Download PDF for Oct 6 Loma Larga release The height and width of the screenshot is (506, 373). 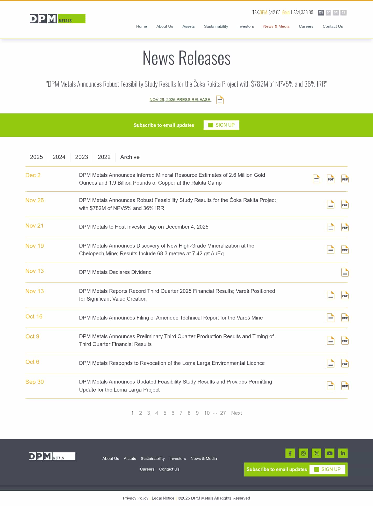pyautogui.click(x=345, y=363)
